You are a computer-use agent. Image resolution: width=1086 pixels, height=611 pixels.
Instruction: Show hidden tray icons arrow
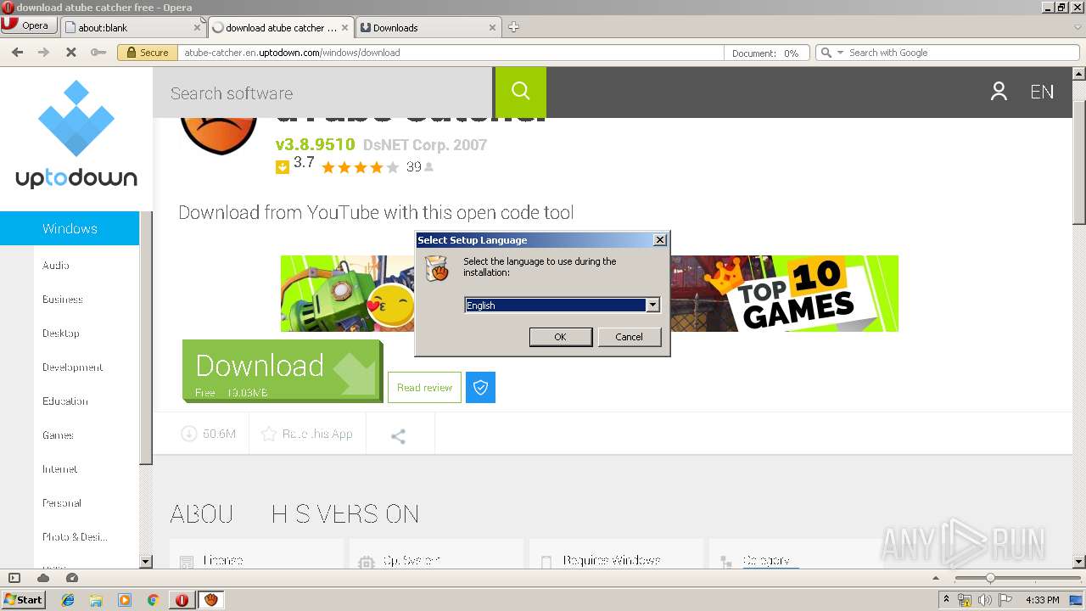coord(946,600)
